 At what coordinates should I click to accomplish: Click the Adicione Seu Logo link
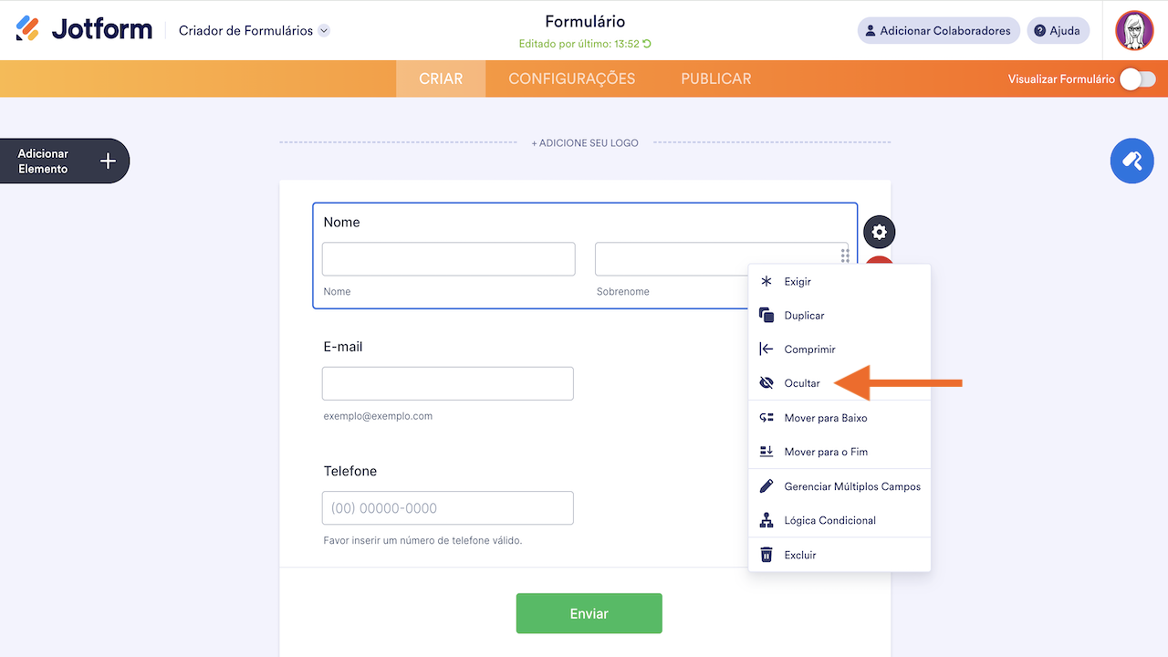click(585, 143)
